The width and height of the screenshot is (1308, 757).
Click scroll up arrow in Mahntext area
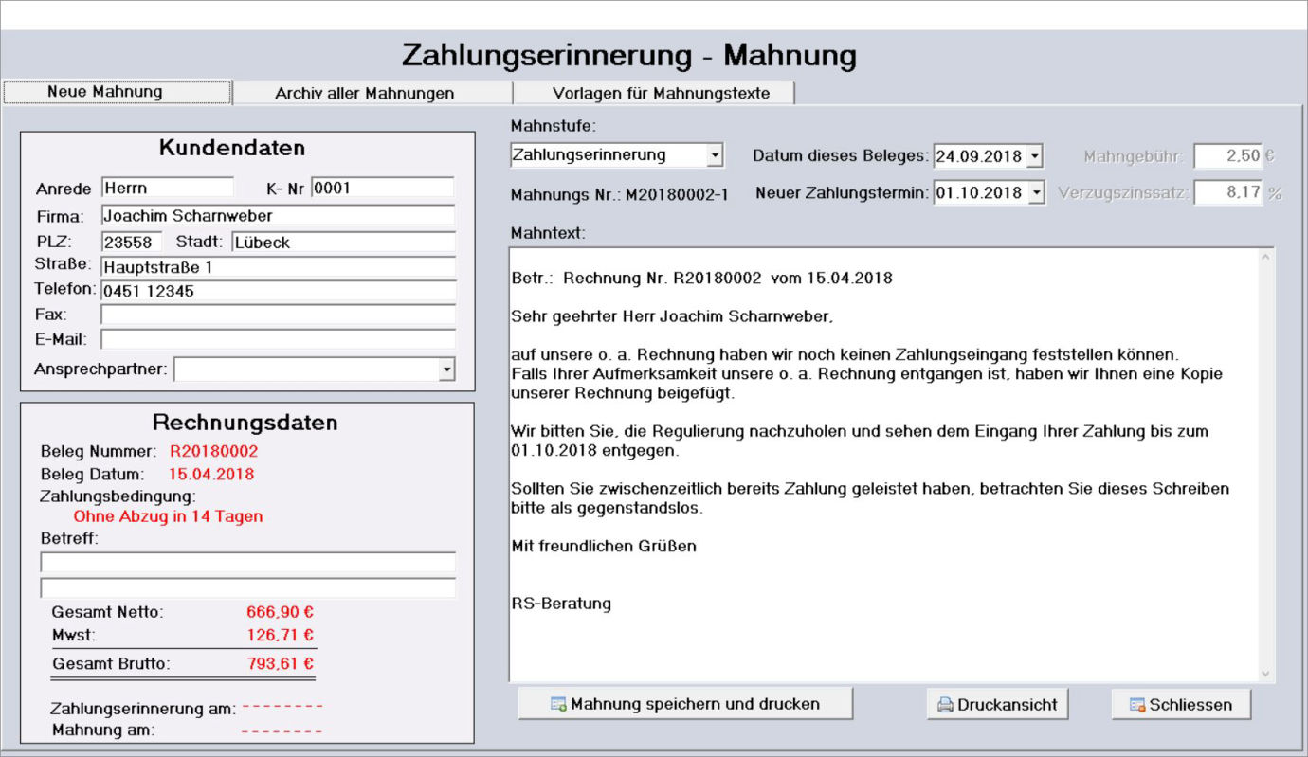1264,257
